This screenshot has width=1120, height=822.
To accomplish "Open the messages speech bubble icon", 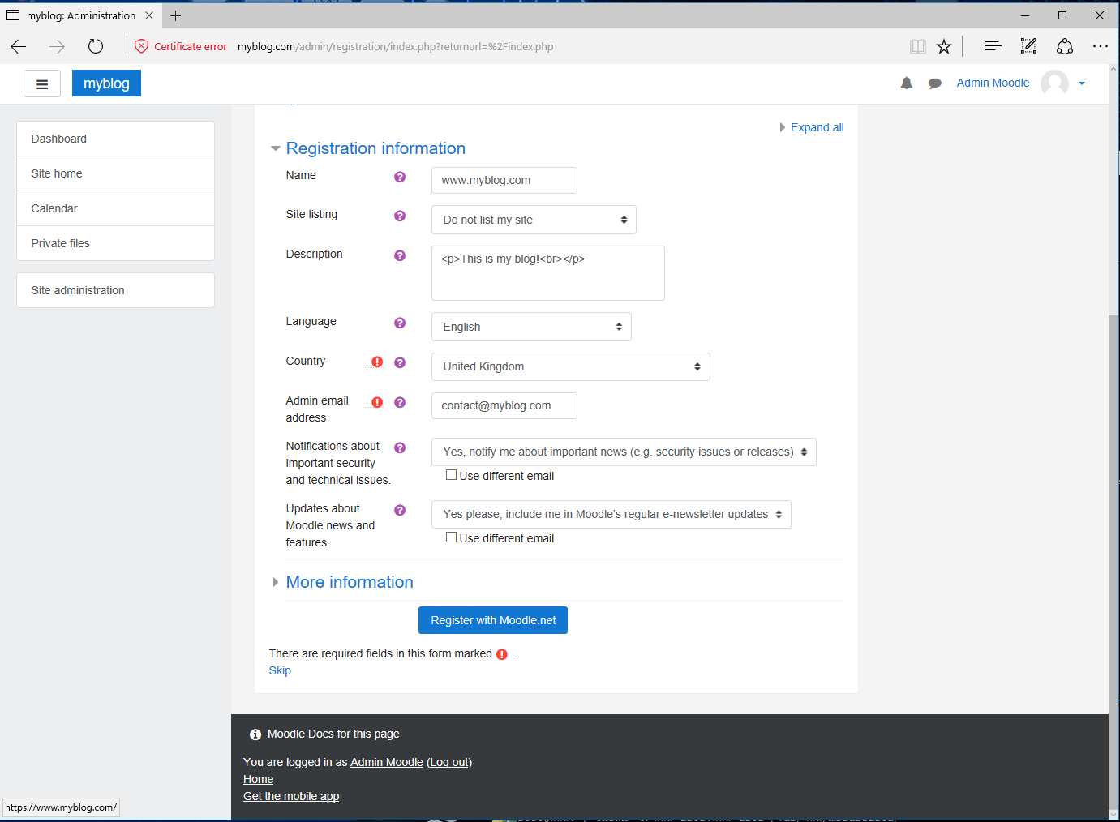I will coord(935,83).
